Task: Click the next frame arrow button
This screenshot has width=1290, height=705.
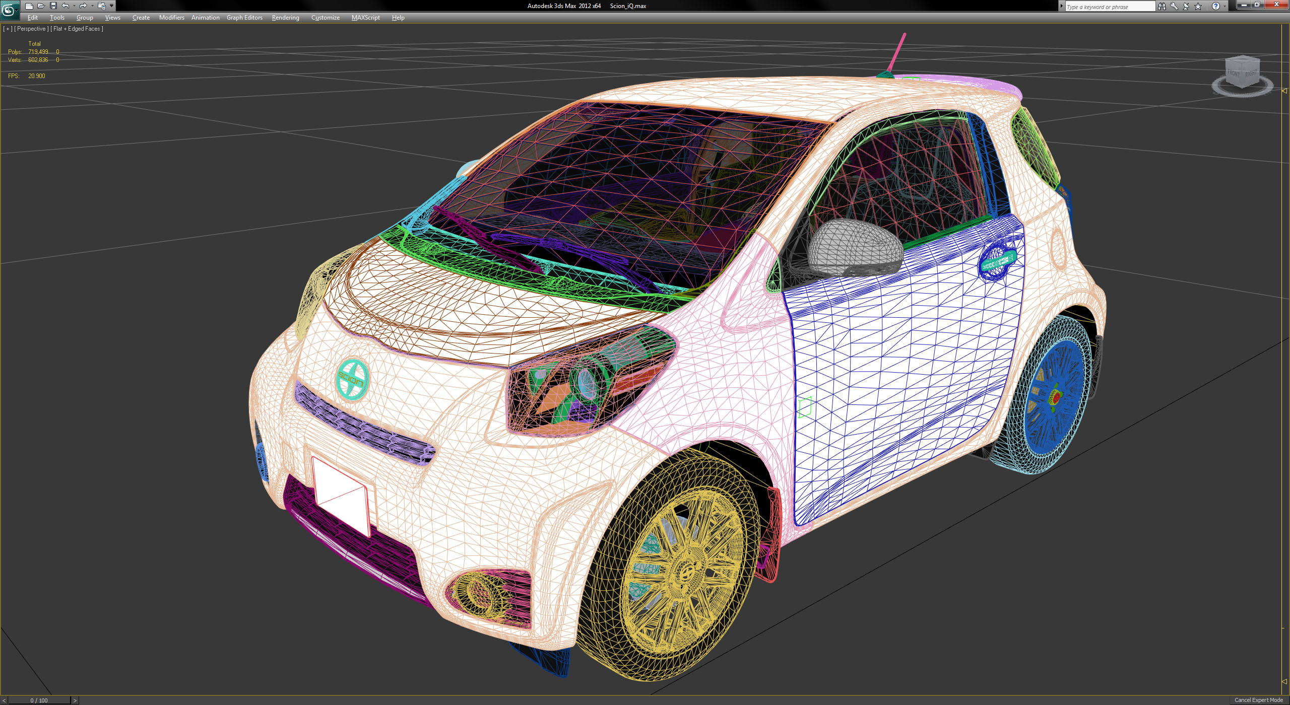Action: pyautogui.click(x=75, y=700)
